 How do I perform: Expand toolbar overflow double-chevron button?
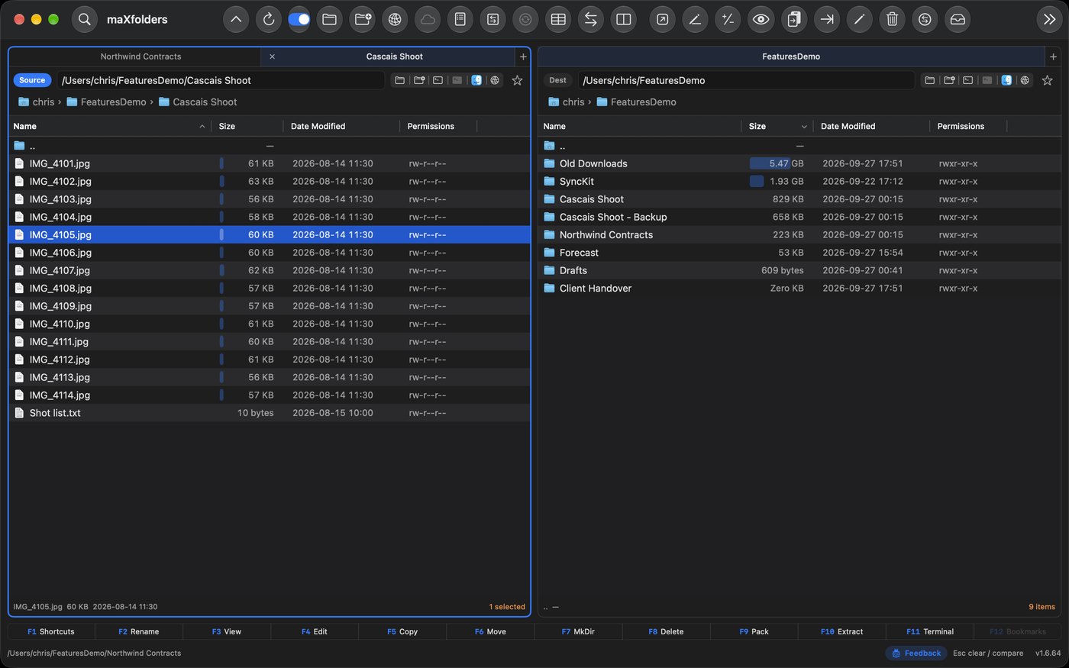[x=1049, y=20]
